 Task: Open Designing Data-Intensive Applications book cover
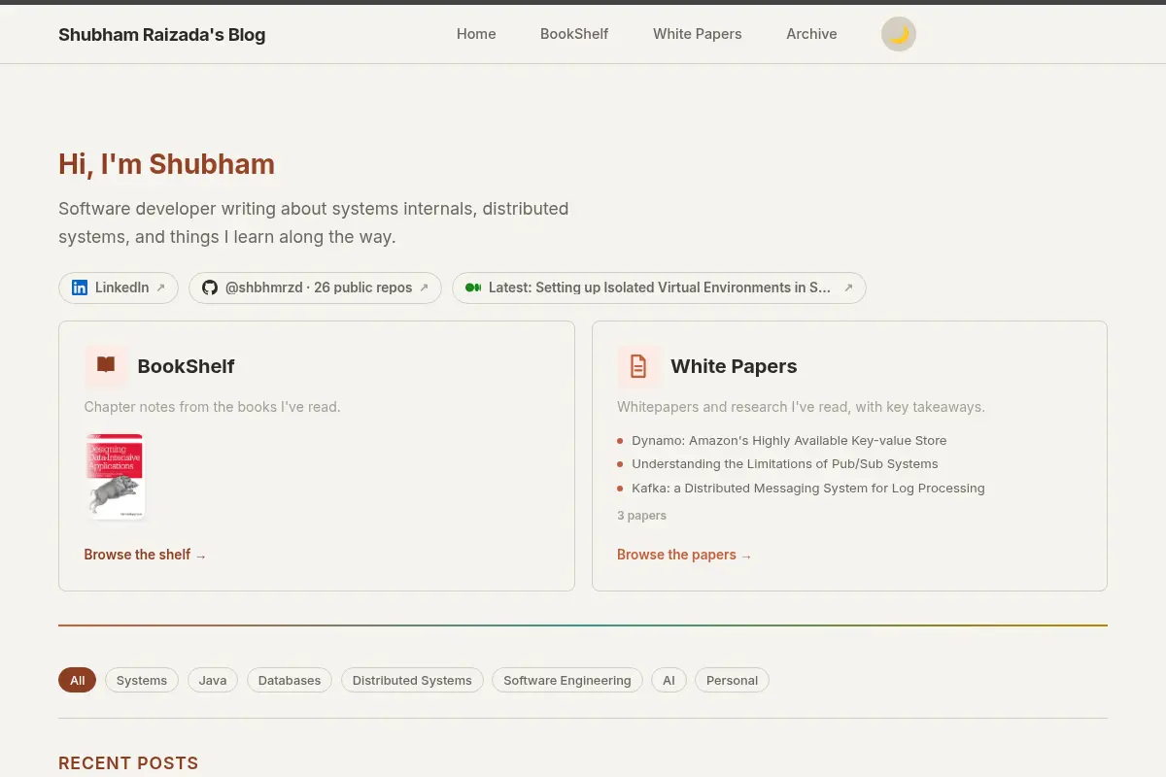tap(116, 477)
